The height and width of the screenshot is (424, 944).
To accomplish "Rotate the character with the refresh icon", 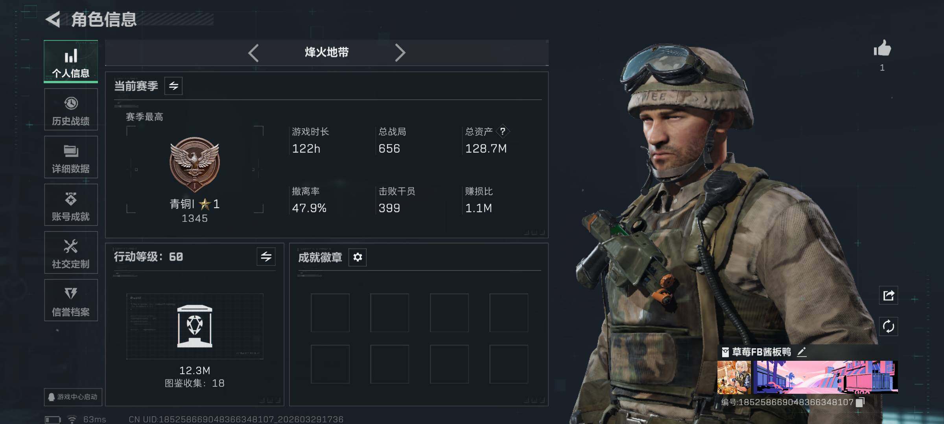I will 889,326.
